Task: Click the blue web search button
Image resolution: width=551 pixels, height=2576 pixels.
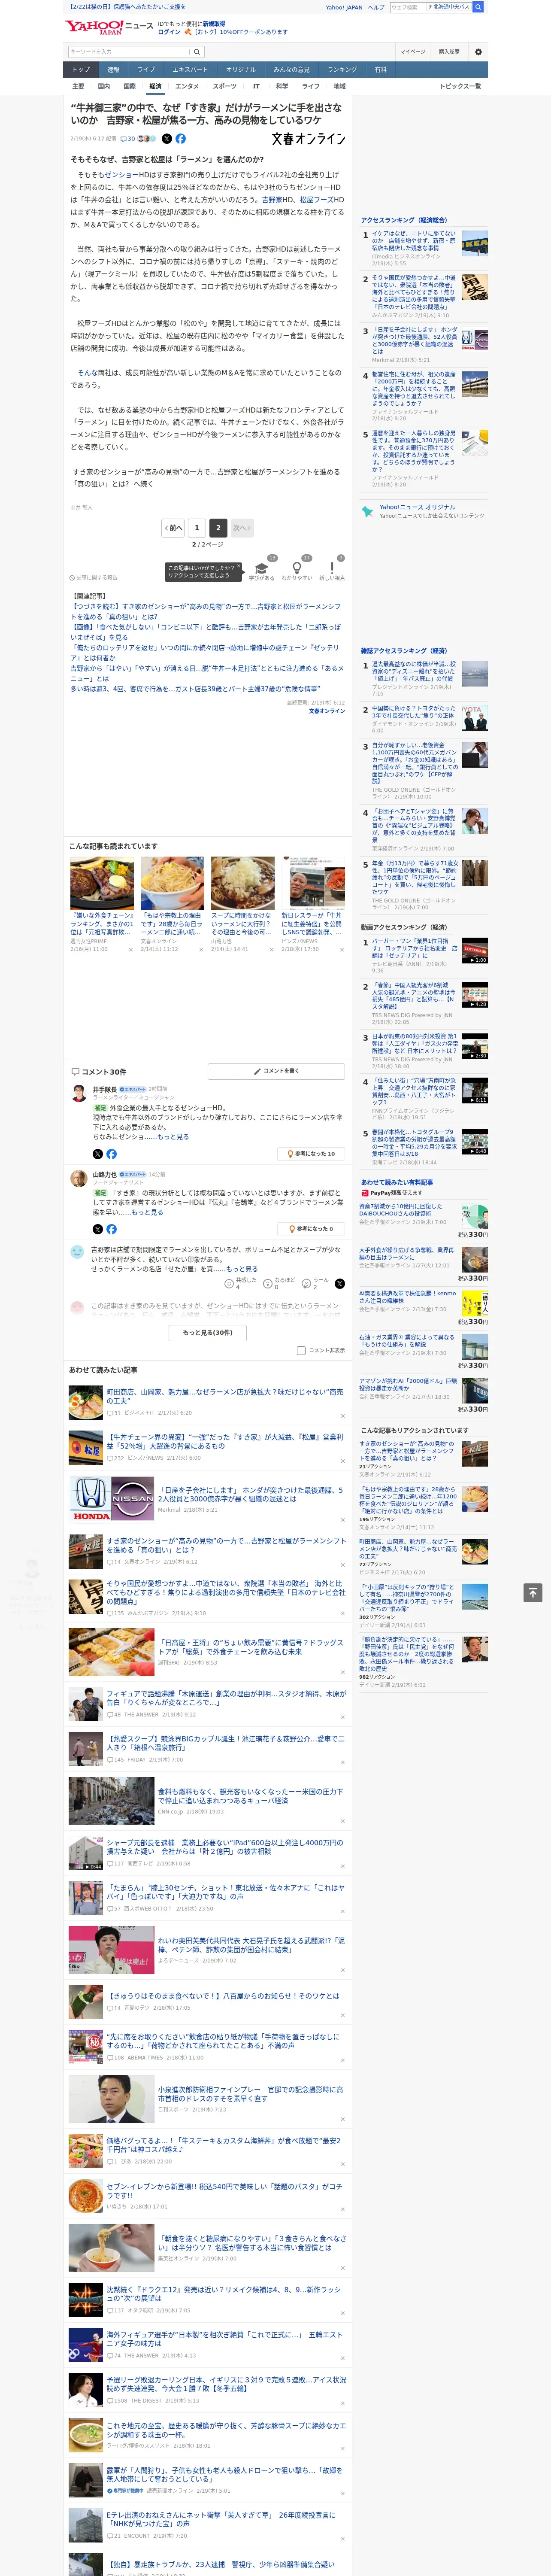Action: point(478,7)
